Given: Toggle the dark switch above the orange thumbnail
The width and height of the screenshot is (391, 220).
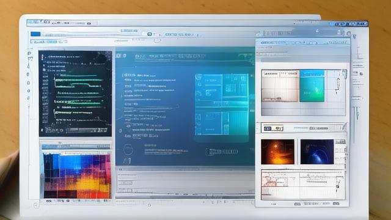Looking at the screenshot, I should pos(268,128).
